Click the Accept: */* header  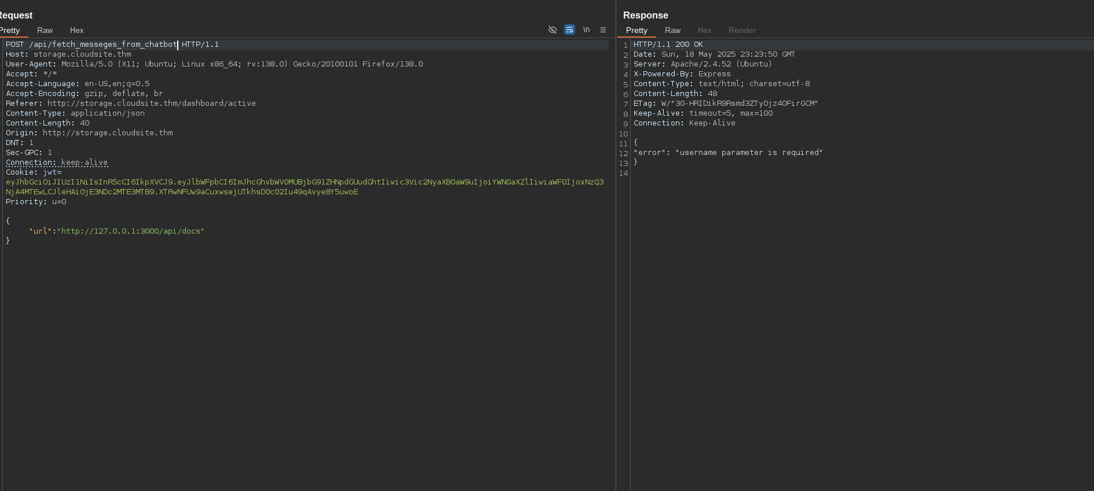(x=31, y=74)
